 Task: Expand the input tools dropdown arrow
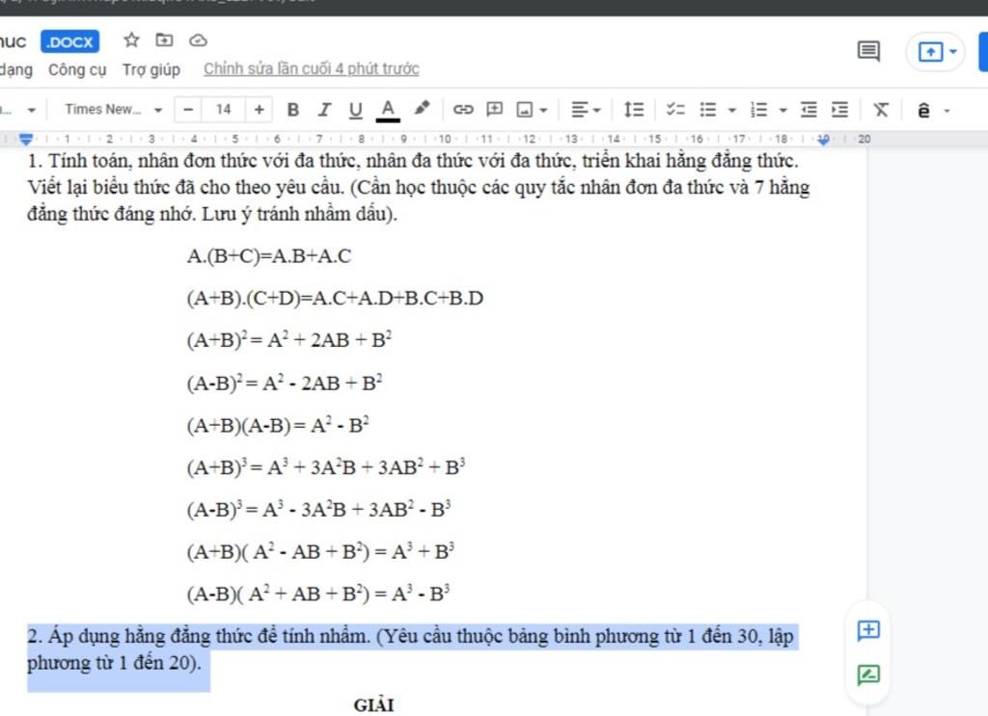point(947,112)
